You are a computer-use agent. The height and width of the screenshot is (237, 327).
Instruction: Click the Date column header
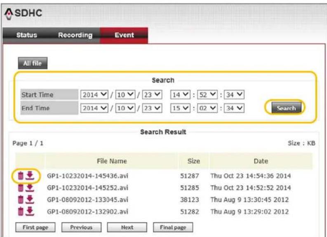(x=261, y=161)
